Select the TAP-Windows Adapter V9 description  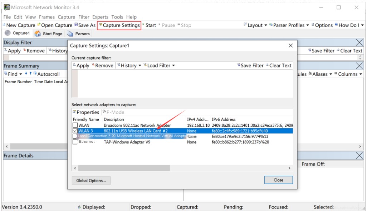127,142
